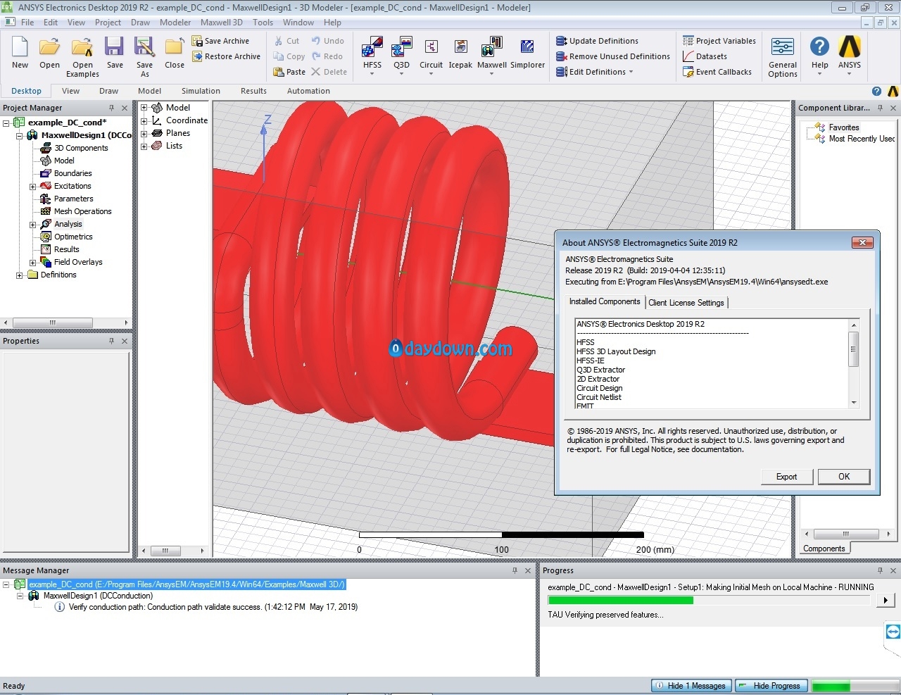
Task: Open a project with the Open icon
Action: (49, 48)
